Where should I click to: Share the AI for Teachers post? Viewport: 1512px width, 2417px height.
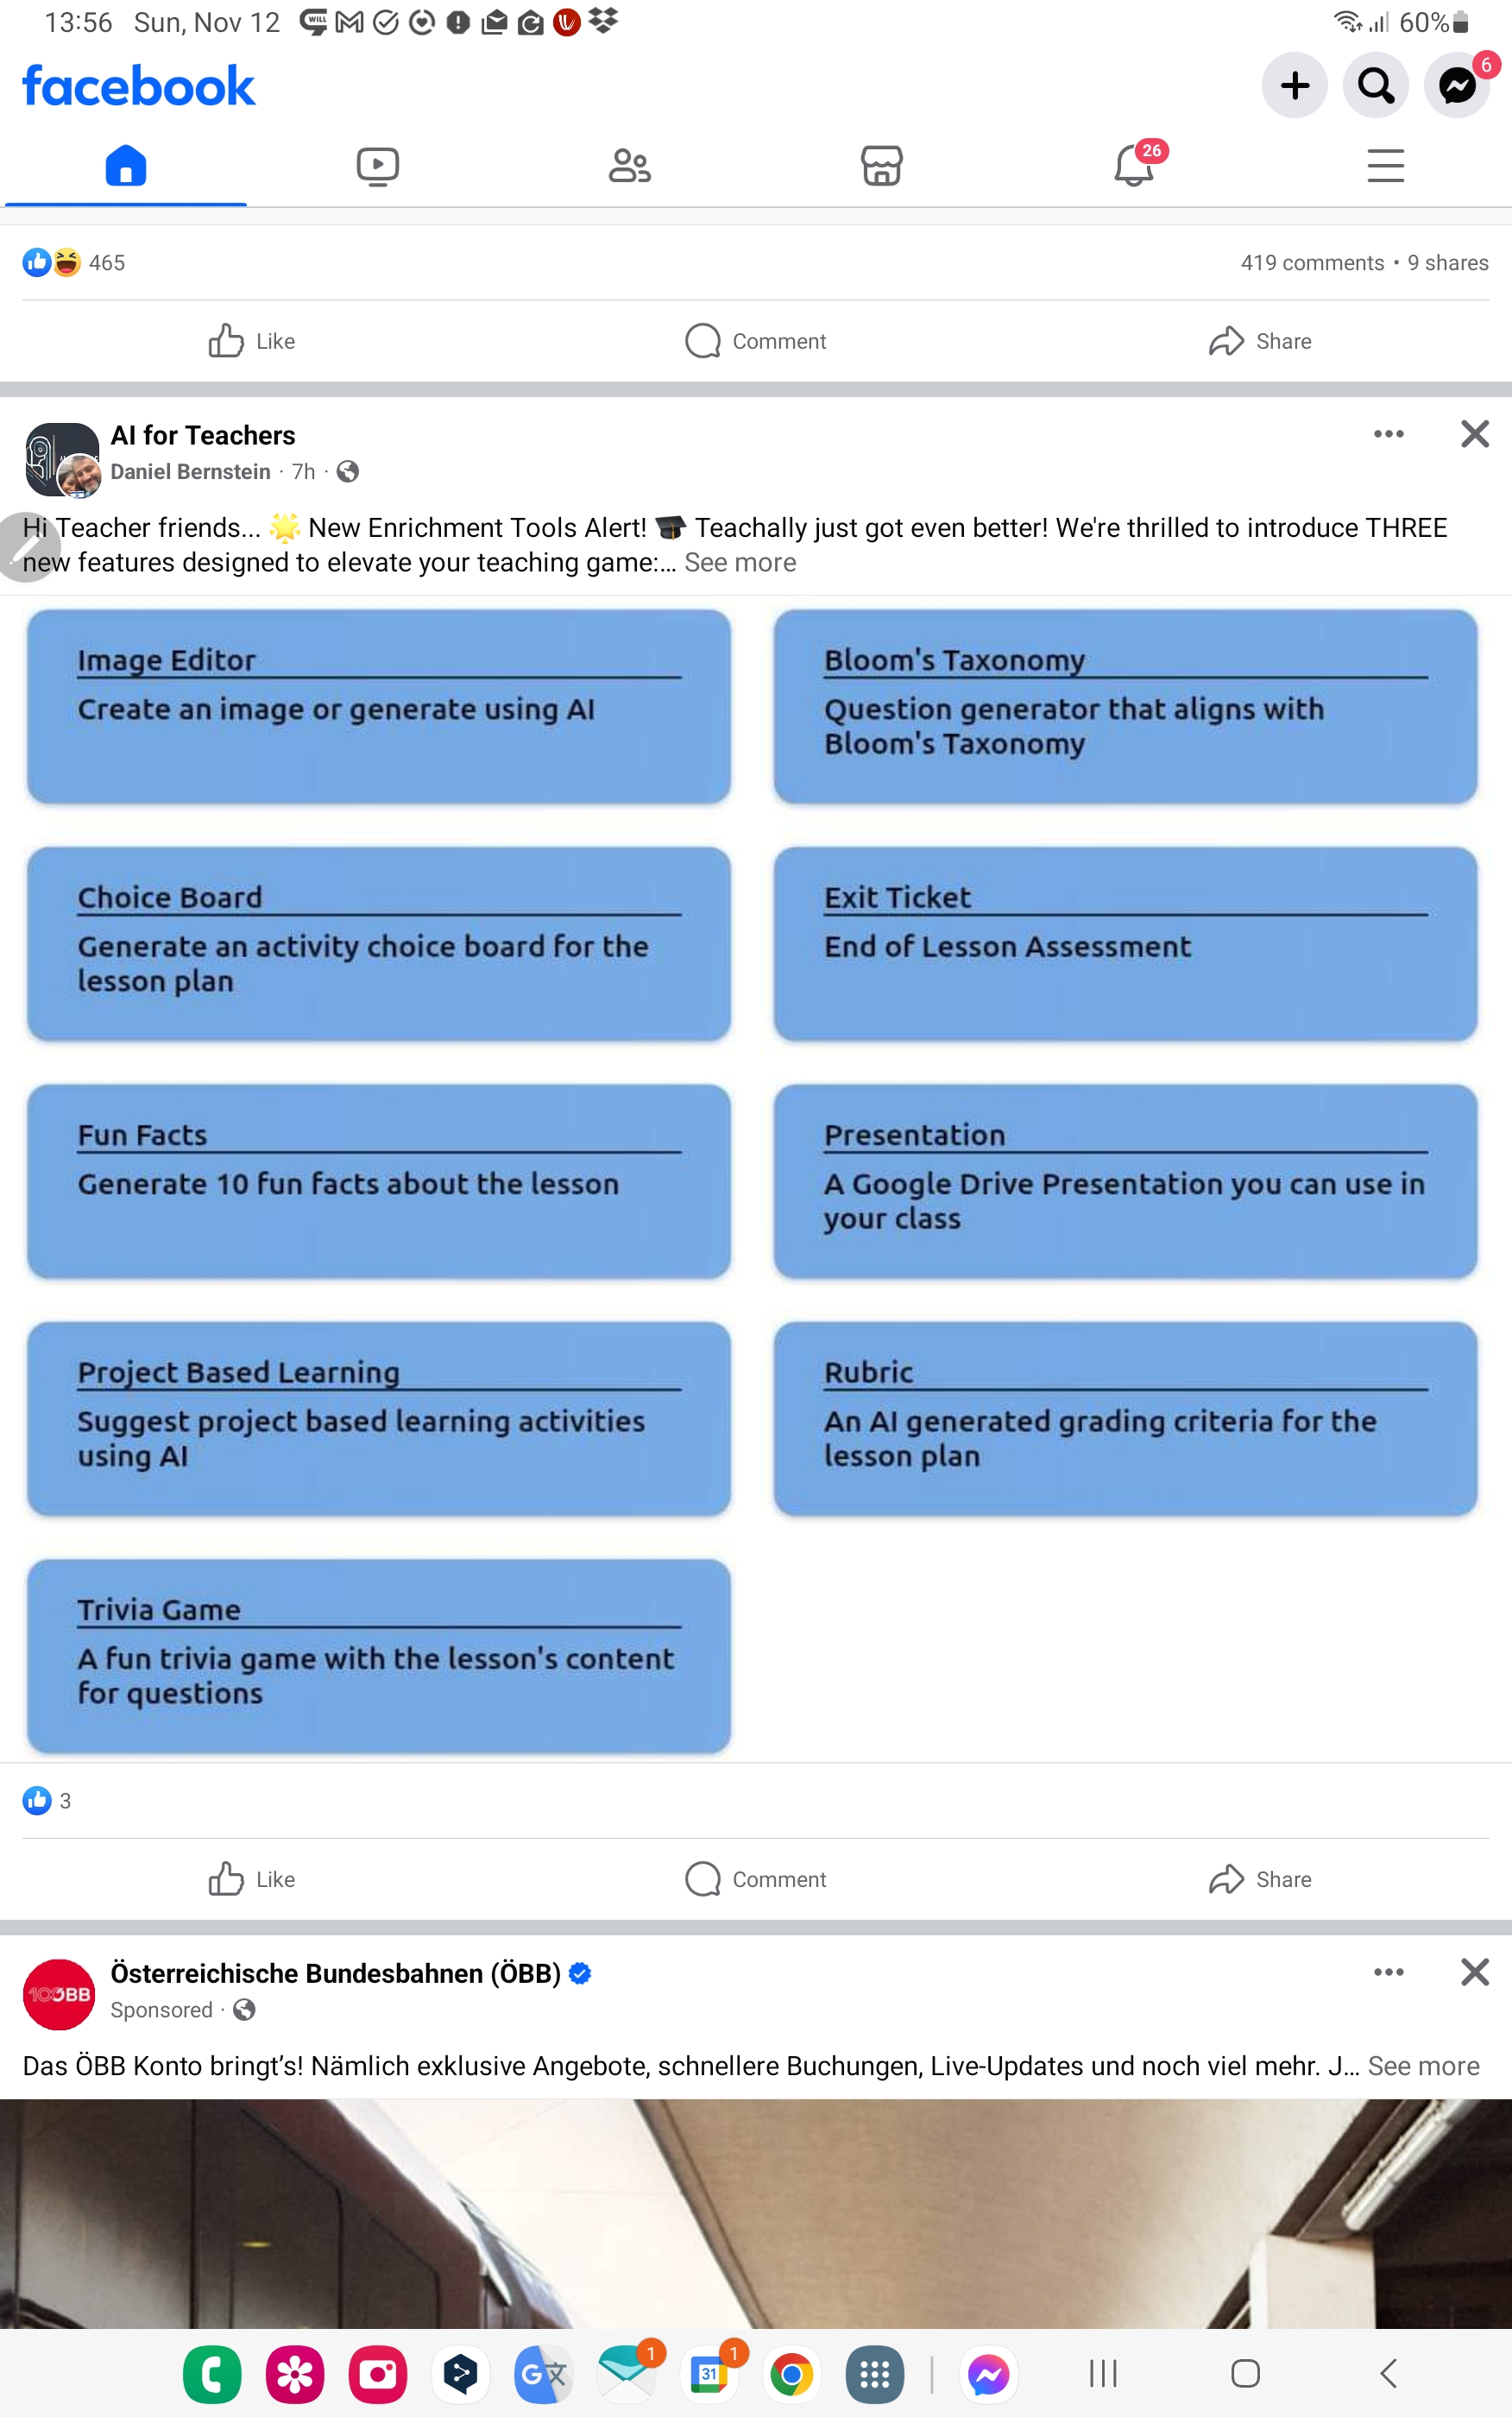[x=1260, y=1879]
